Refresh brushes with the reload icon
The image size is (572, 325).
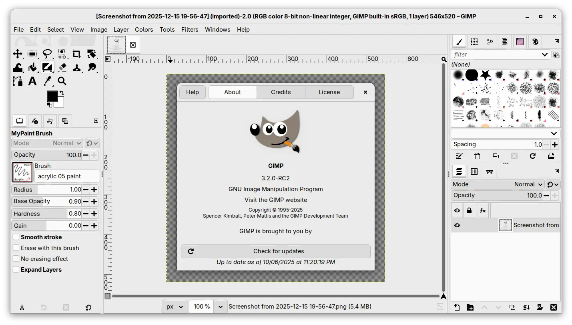[x=532, y=156]
